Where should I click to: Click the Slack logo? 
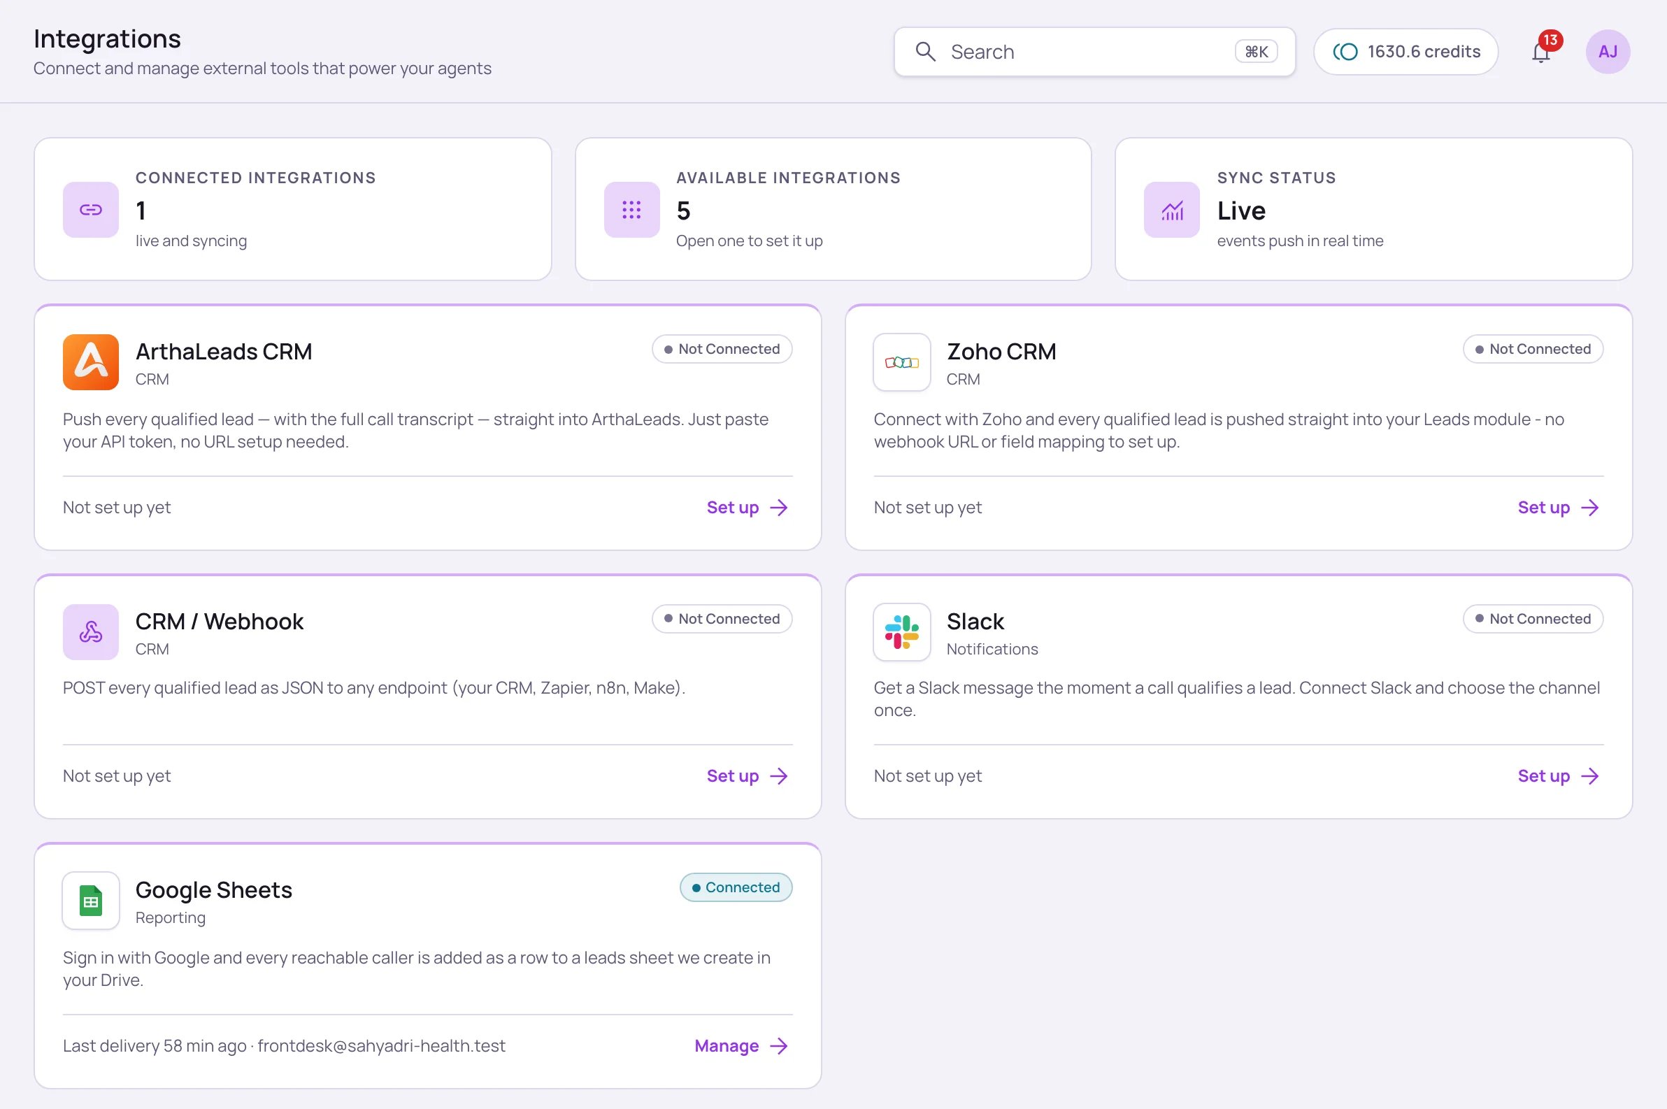(902, 632)
